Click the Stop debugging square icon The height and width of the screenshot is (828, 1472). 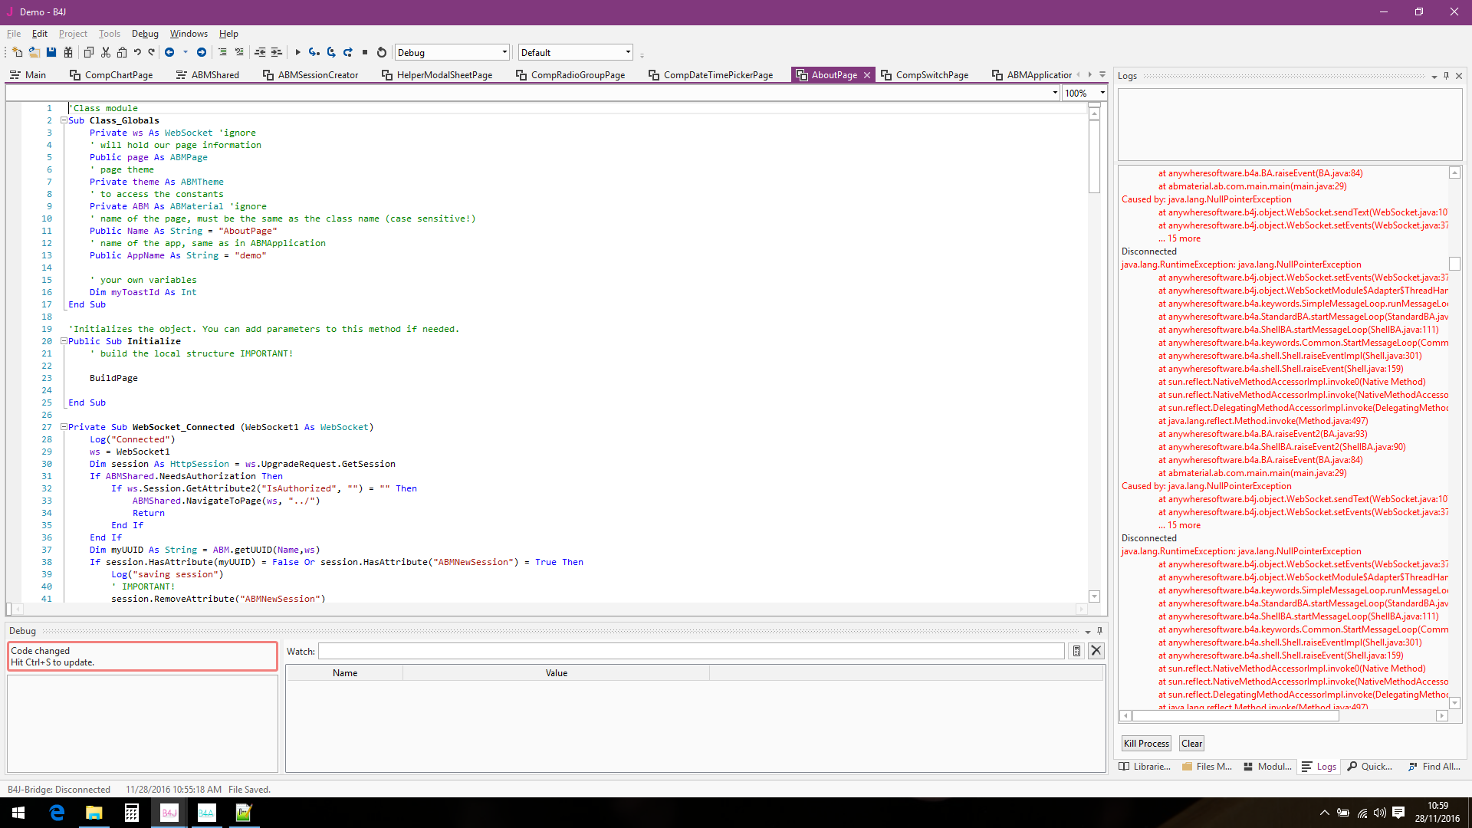[x=365, y=52]
